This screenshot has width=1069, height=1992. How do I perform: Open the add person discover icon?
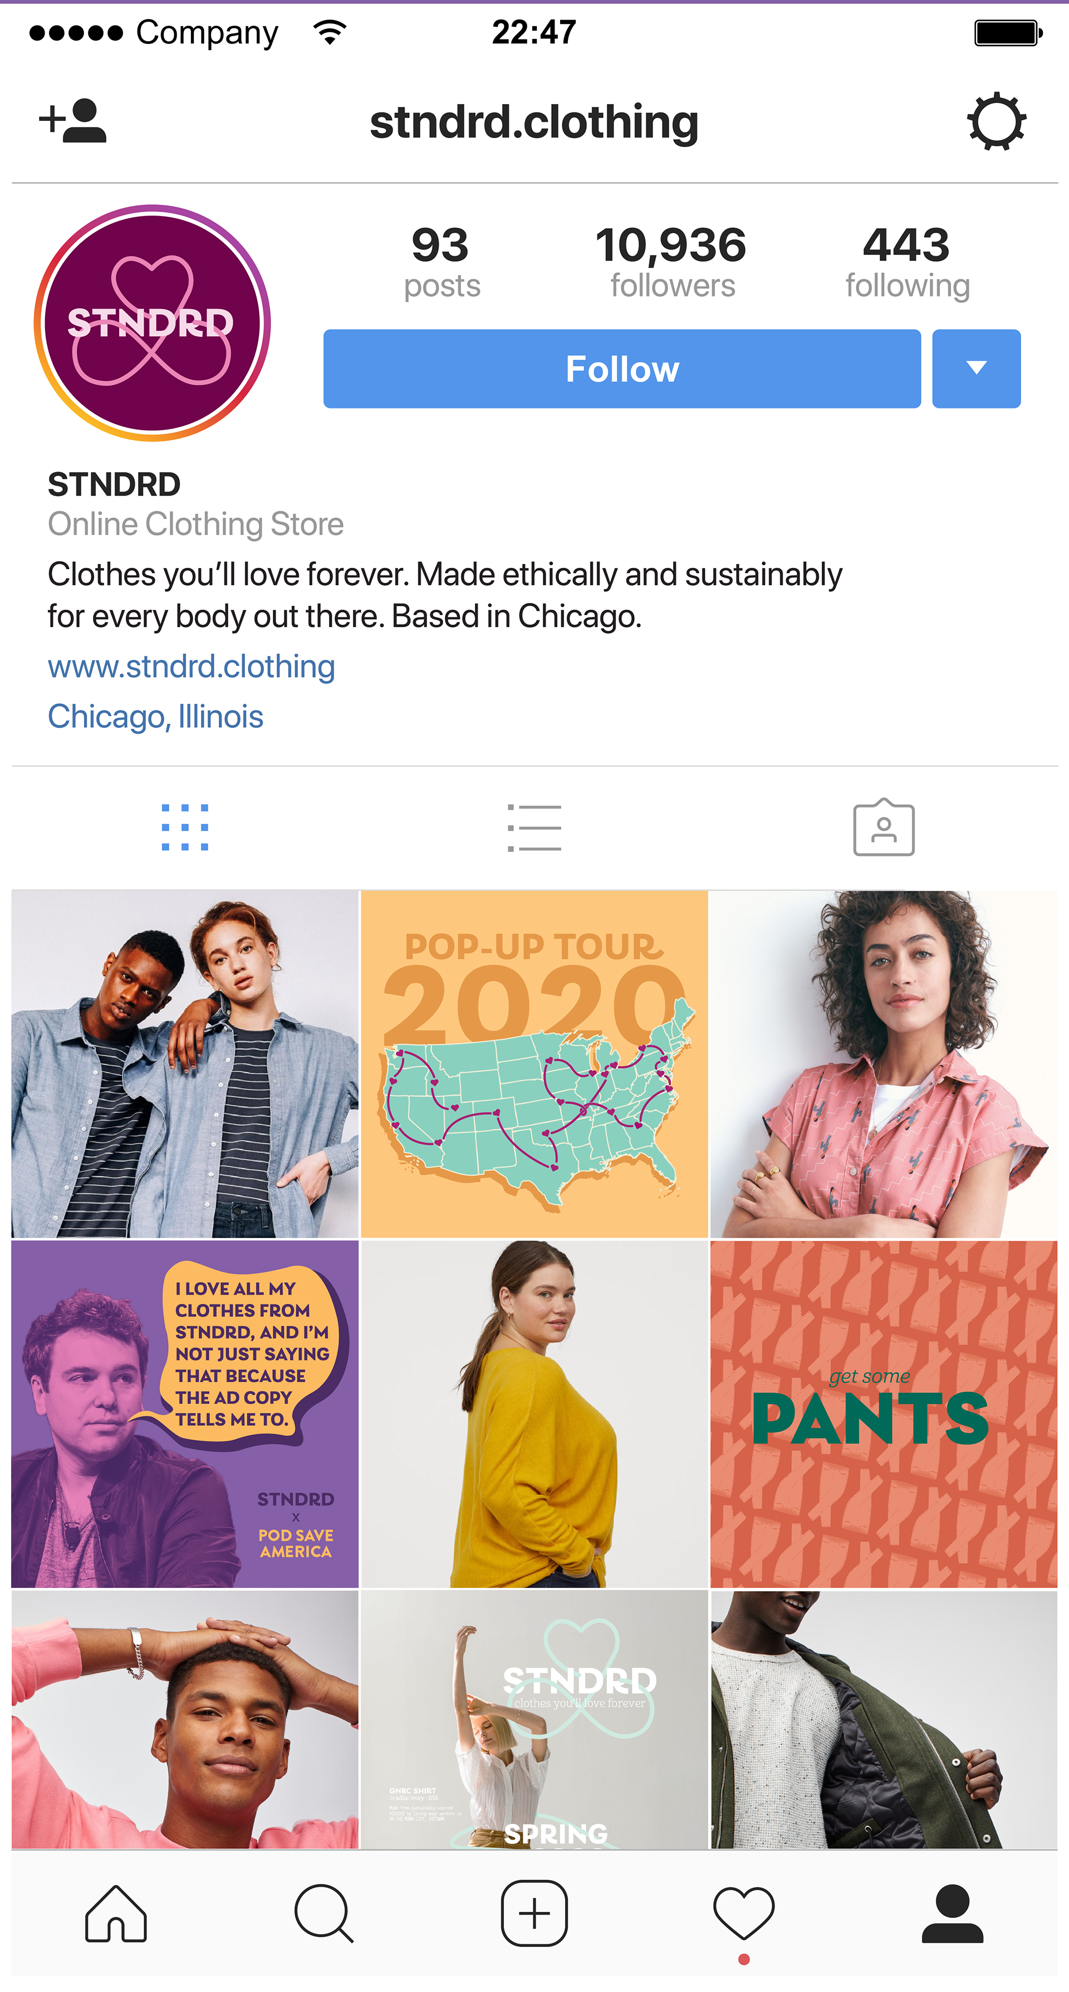click(x=73, y=121)
